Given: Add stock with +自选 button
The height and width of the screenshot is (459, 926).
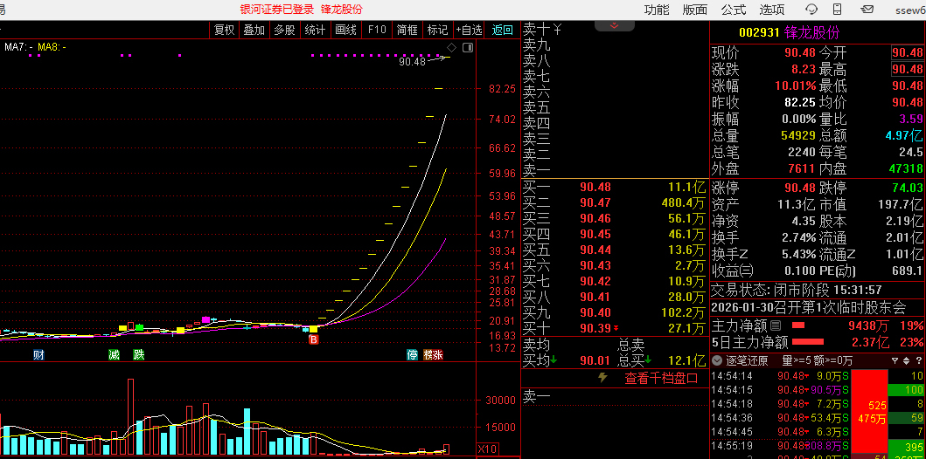Looking at the screenshot, I should tap(469, 30).
